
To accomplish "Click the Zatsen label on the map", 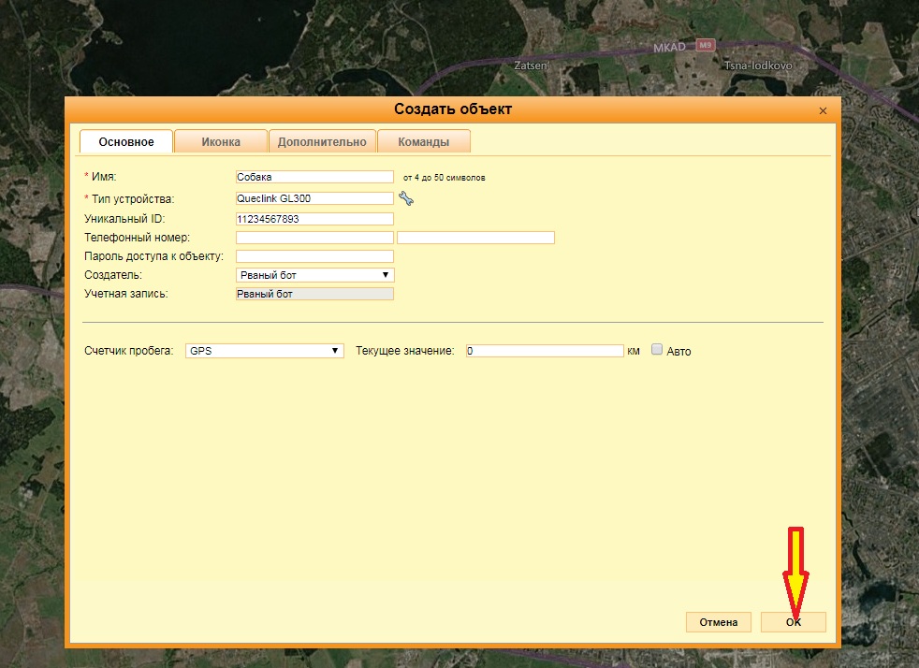I will (531, 66).
